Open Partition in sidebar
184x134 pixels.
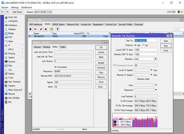pyautogui.click(x=12, y=86)
